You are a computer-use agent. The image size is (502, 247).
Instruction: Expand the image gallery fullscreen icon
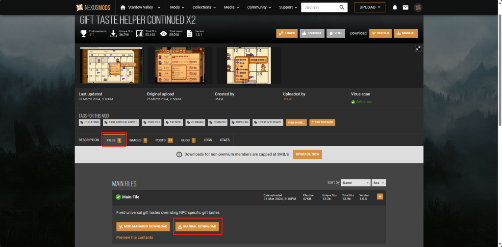click(x=418, y=48)
